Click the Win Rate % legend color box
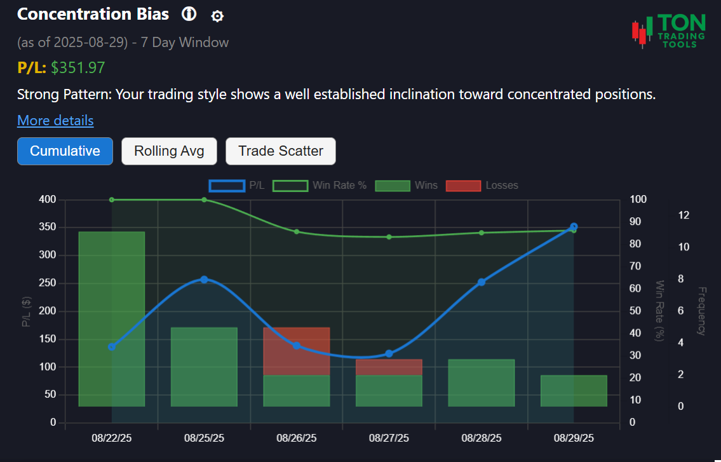Image resolution: width=721 pixels, height=462 pixels. click(x=289, y=186)
